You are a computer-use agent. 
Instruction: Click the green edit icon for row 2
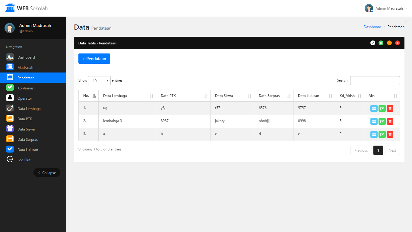point(382,121)
